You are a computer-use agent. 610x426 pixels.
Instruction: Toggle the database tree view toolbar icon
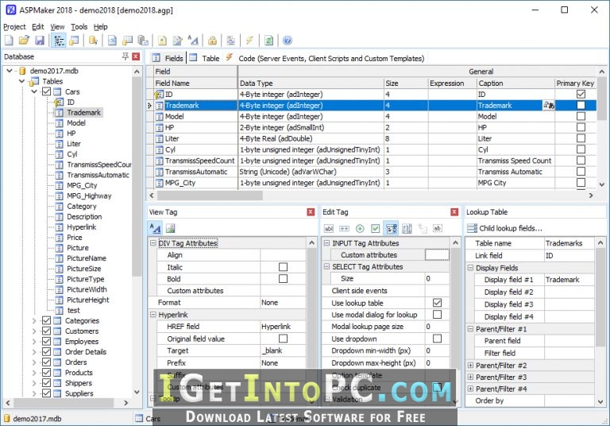[59, 40]
